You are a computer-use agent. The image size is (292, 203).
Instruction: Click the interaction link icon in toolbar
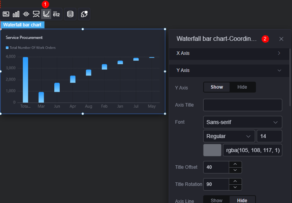[x=84, y=14]
